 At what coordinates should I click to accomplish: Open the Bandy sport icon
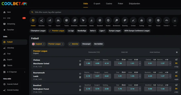pos(92,20)
